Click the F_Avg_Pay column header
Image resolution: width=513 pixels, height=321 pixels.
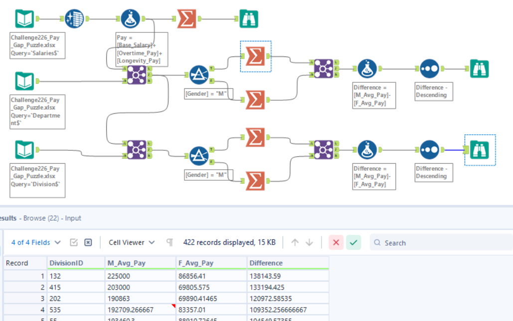pyautogui.click(x=211, y=263)
